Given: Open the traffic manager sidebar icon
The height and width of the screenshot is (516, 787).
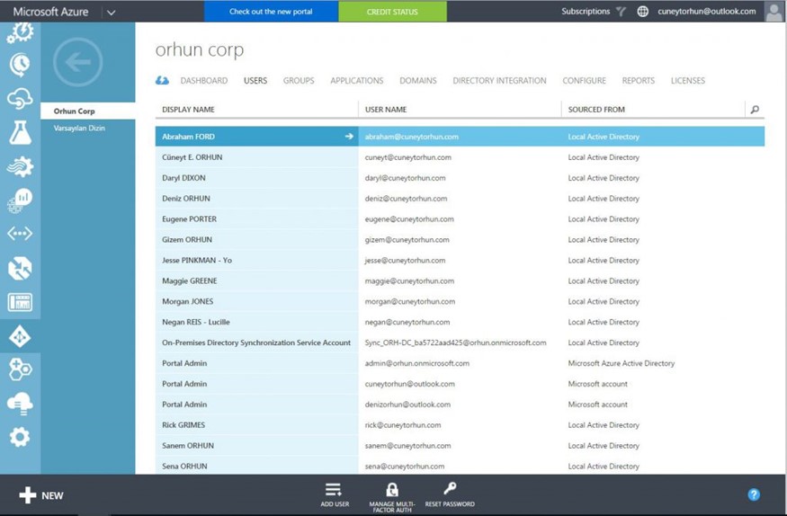Looking at the screenshot, I should click(20, 268).
